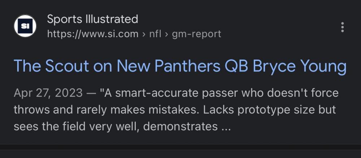Click the "gm-report" breadcrumb segment

196,34
